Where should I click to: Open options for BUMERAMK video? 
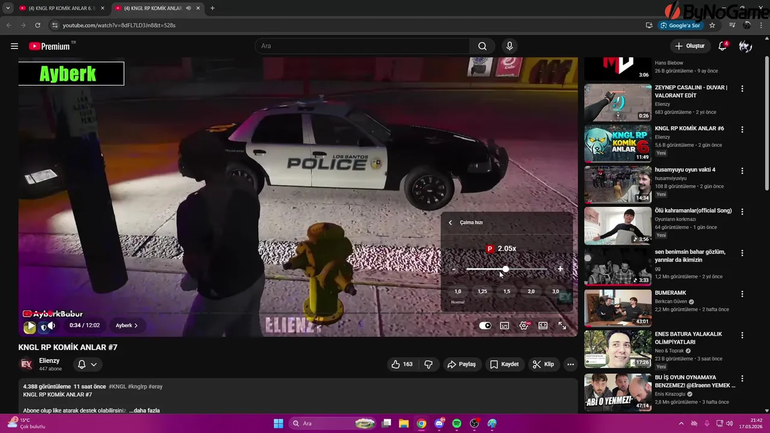[742, 294]
